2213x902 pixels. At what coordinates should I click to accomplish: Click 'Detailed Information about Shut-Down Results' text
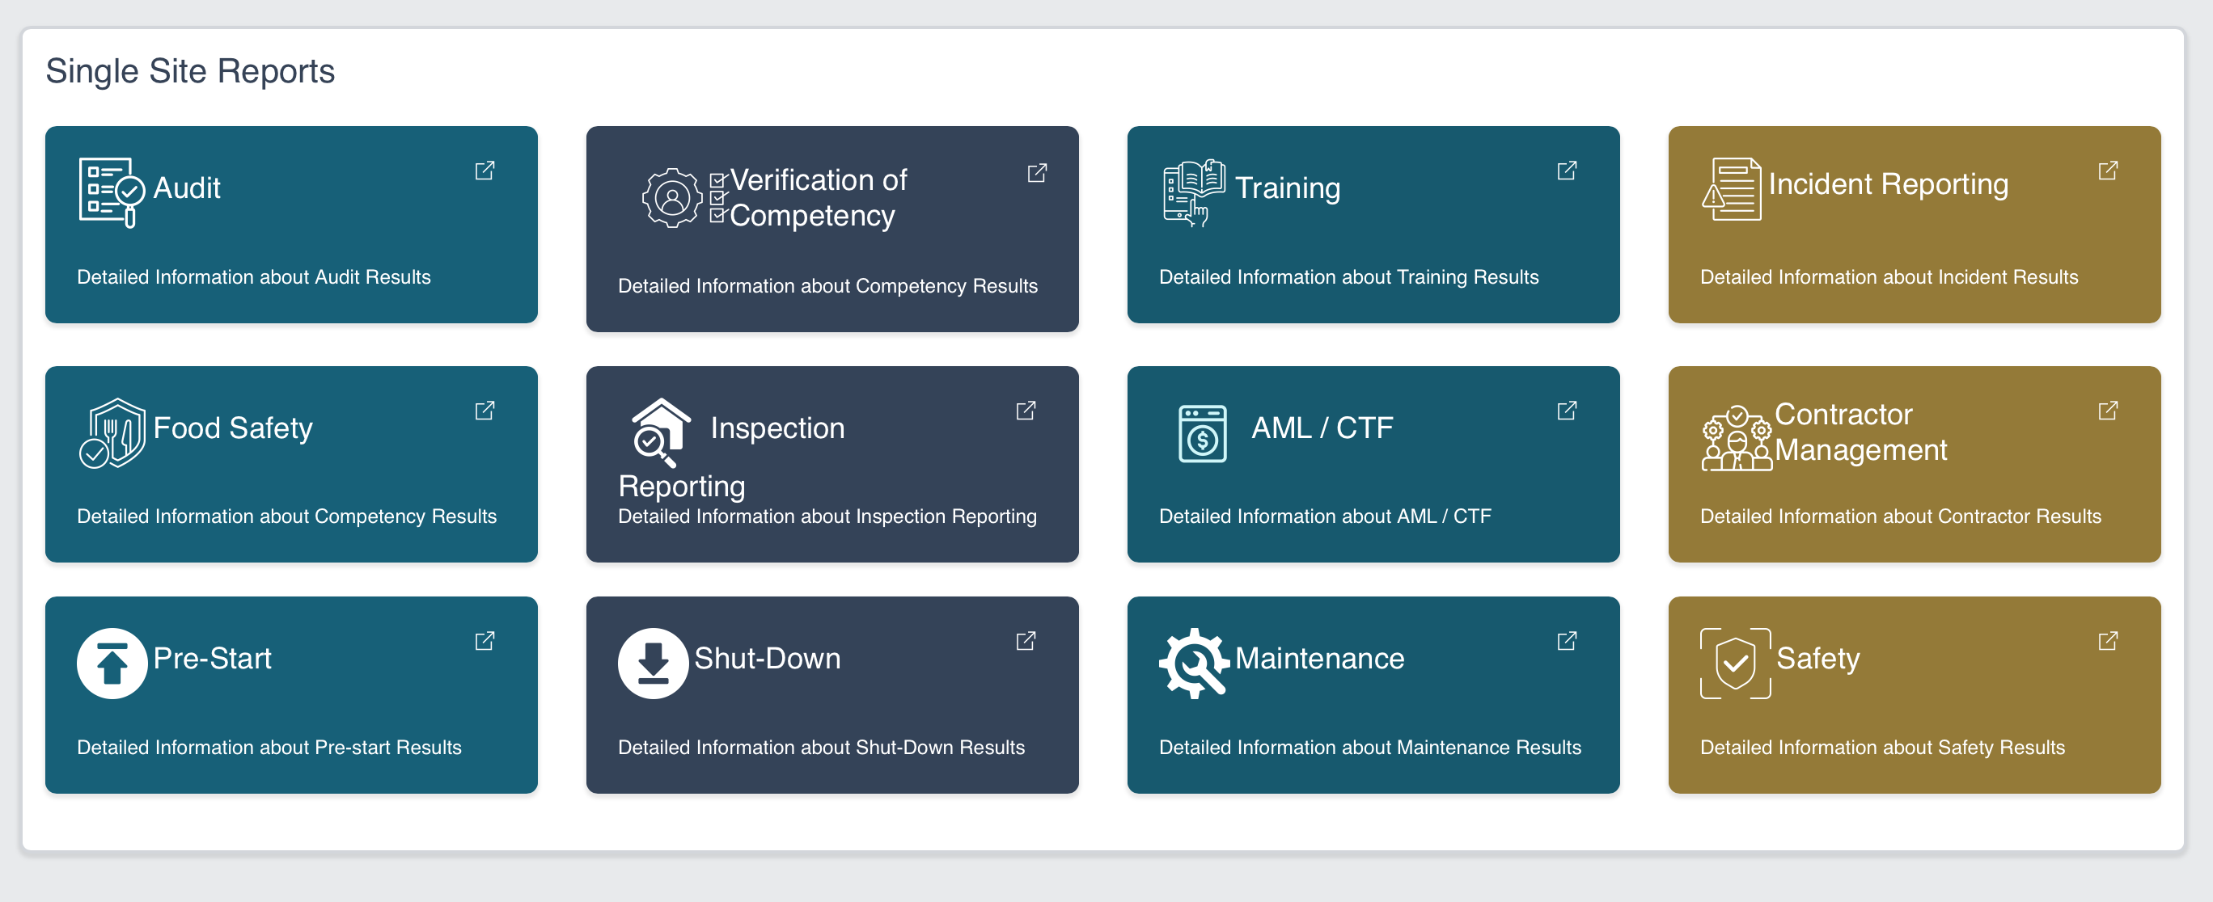[x=821, y=748]
